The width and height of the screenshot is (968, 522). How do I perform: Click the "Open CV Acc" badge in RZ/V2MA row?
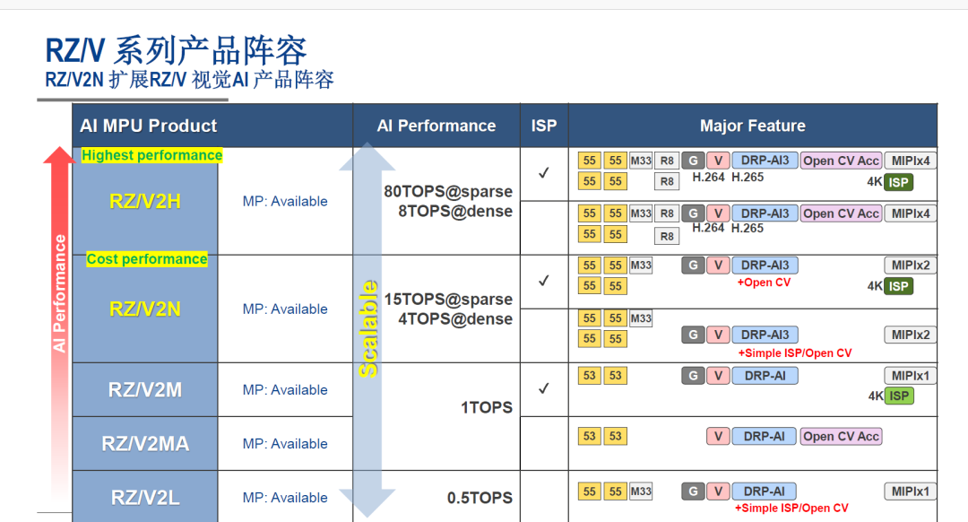(841, 436)
